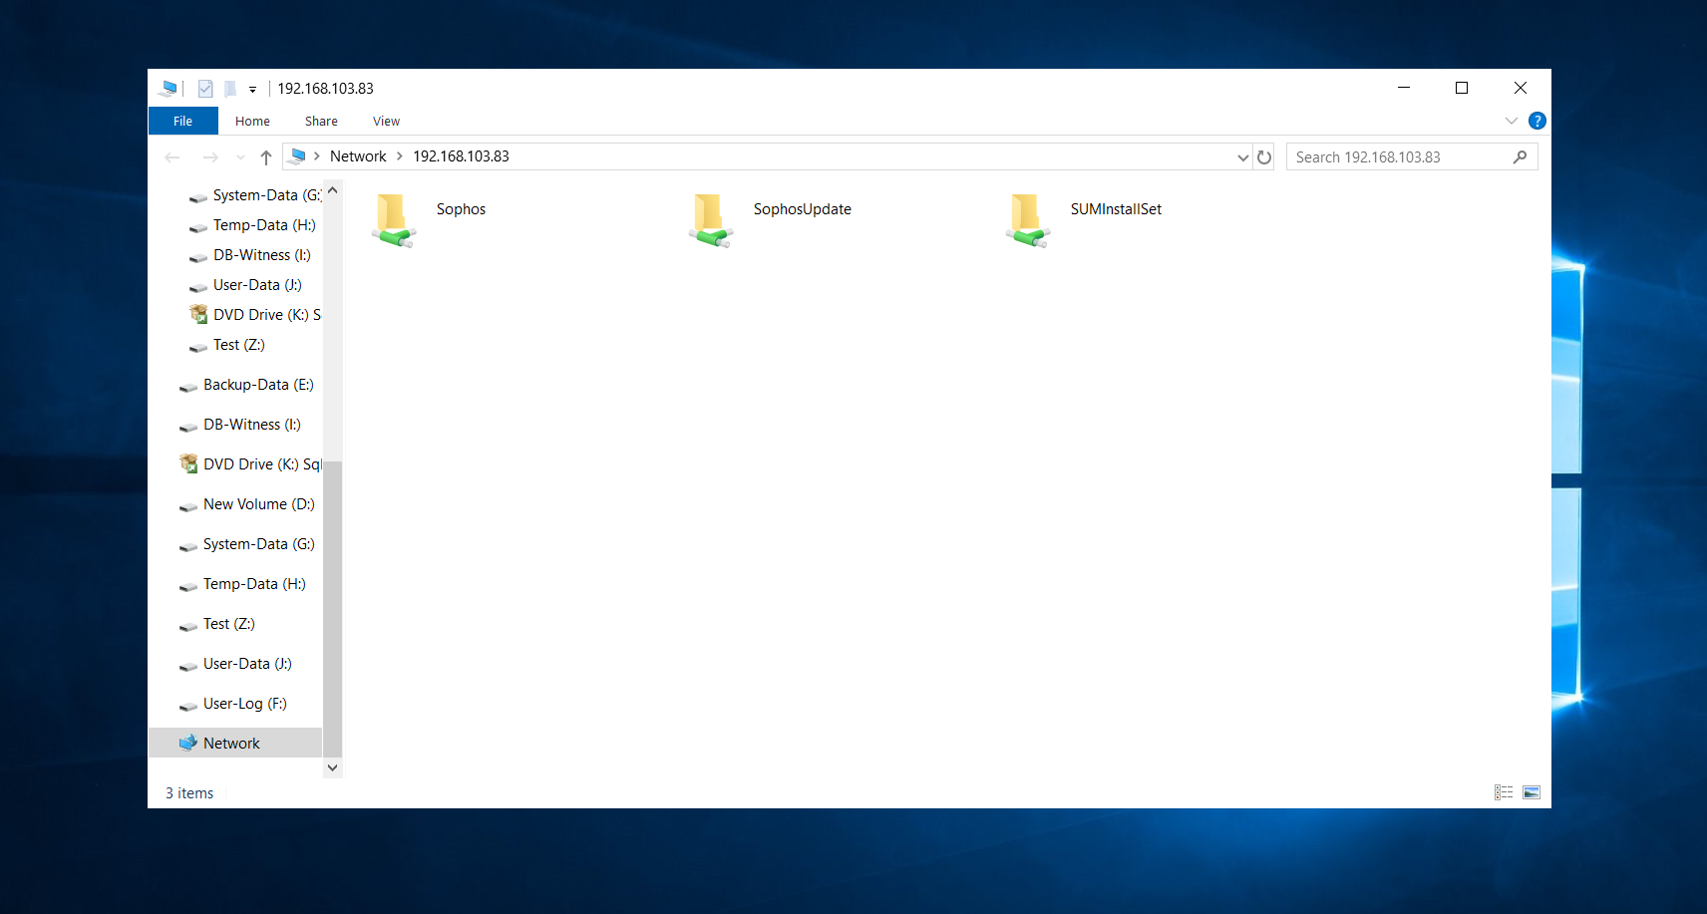Select upper DVD Drive (K:) entry
The image size is (1707, 914).
(254, 315)
